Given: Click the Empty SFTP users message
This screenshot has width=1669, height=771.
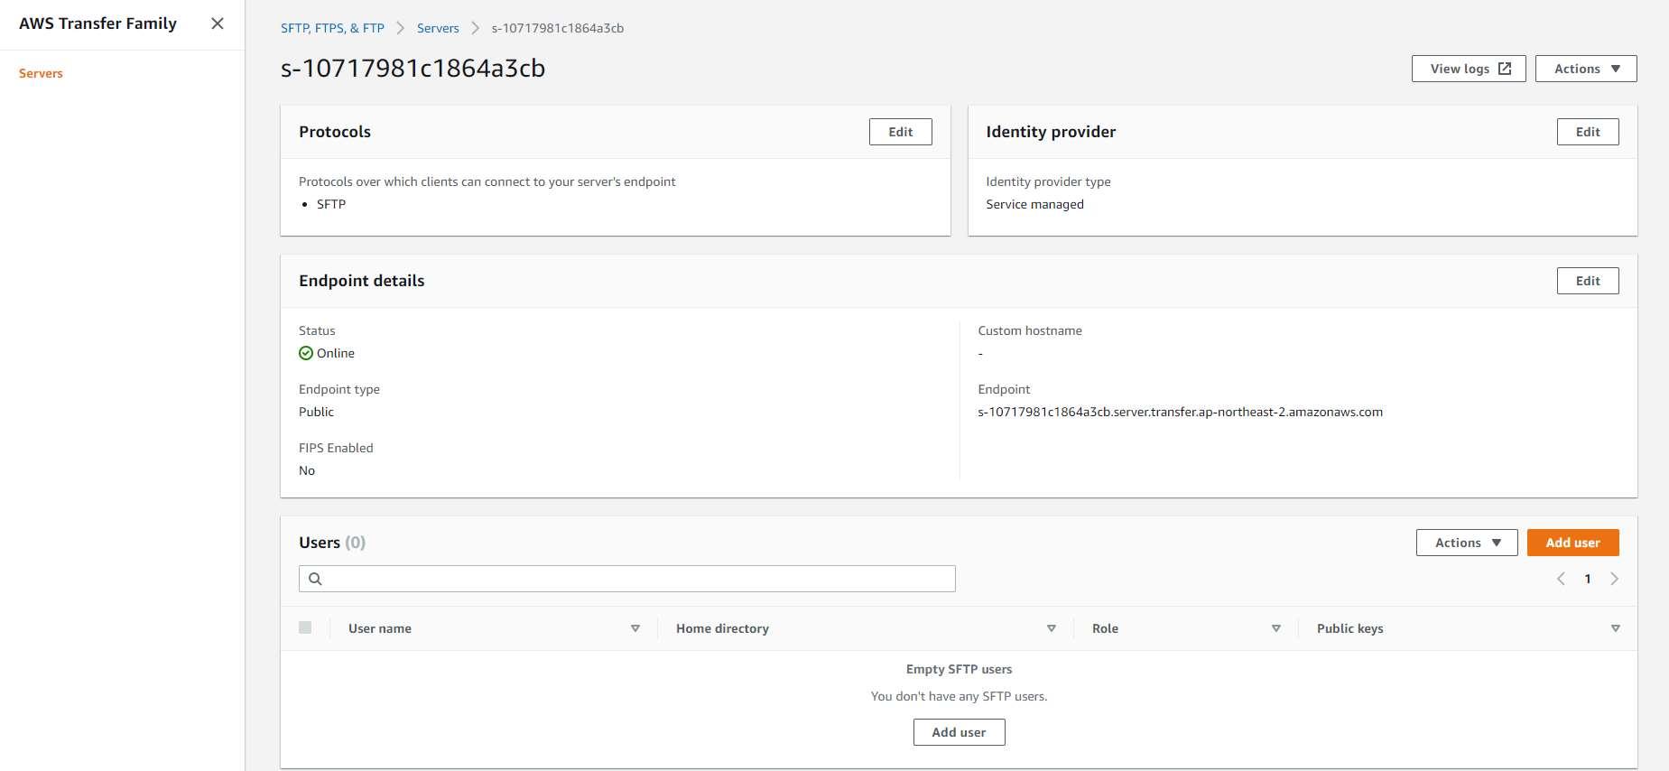Looking at the screenshot, I should tap(959, 669).
